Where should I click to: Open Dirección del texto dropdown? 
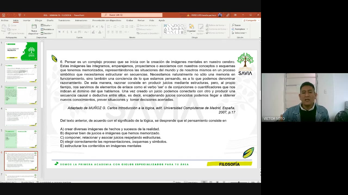pyautogui.click(x=147, y=25)
